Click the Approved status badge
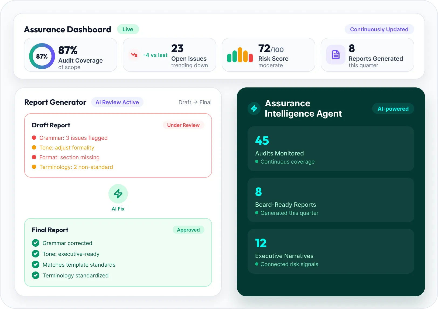438x309 pixels. 188,230
